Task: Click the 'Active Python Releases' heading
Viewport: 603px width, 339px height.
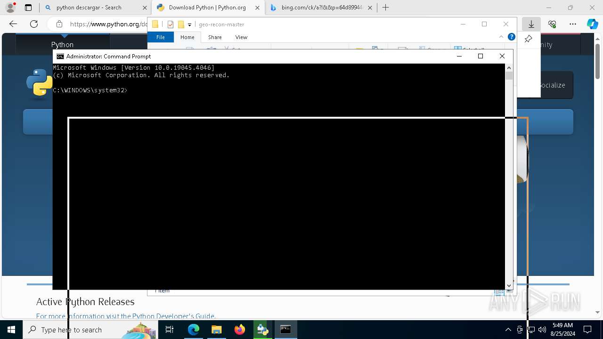Action: click(85, 301)
